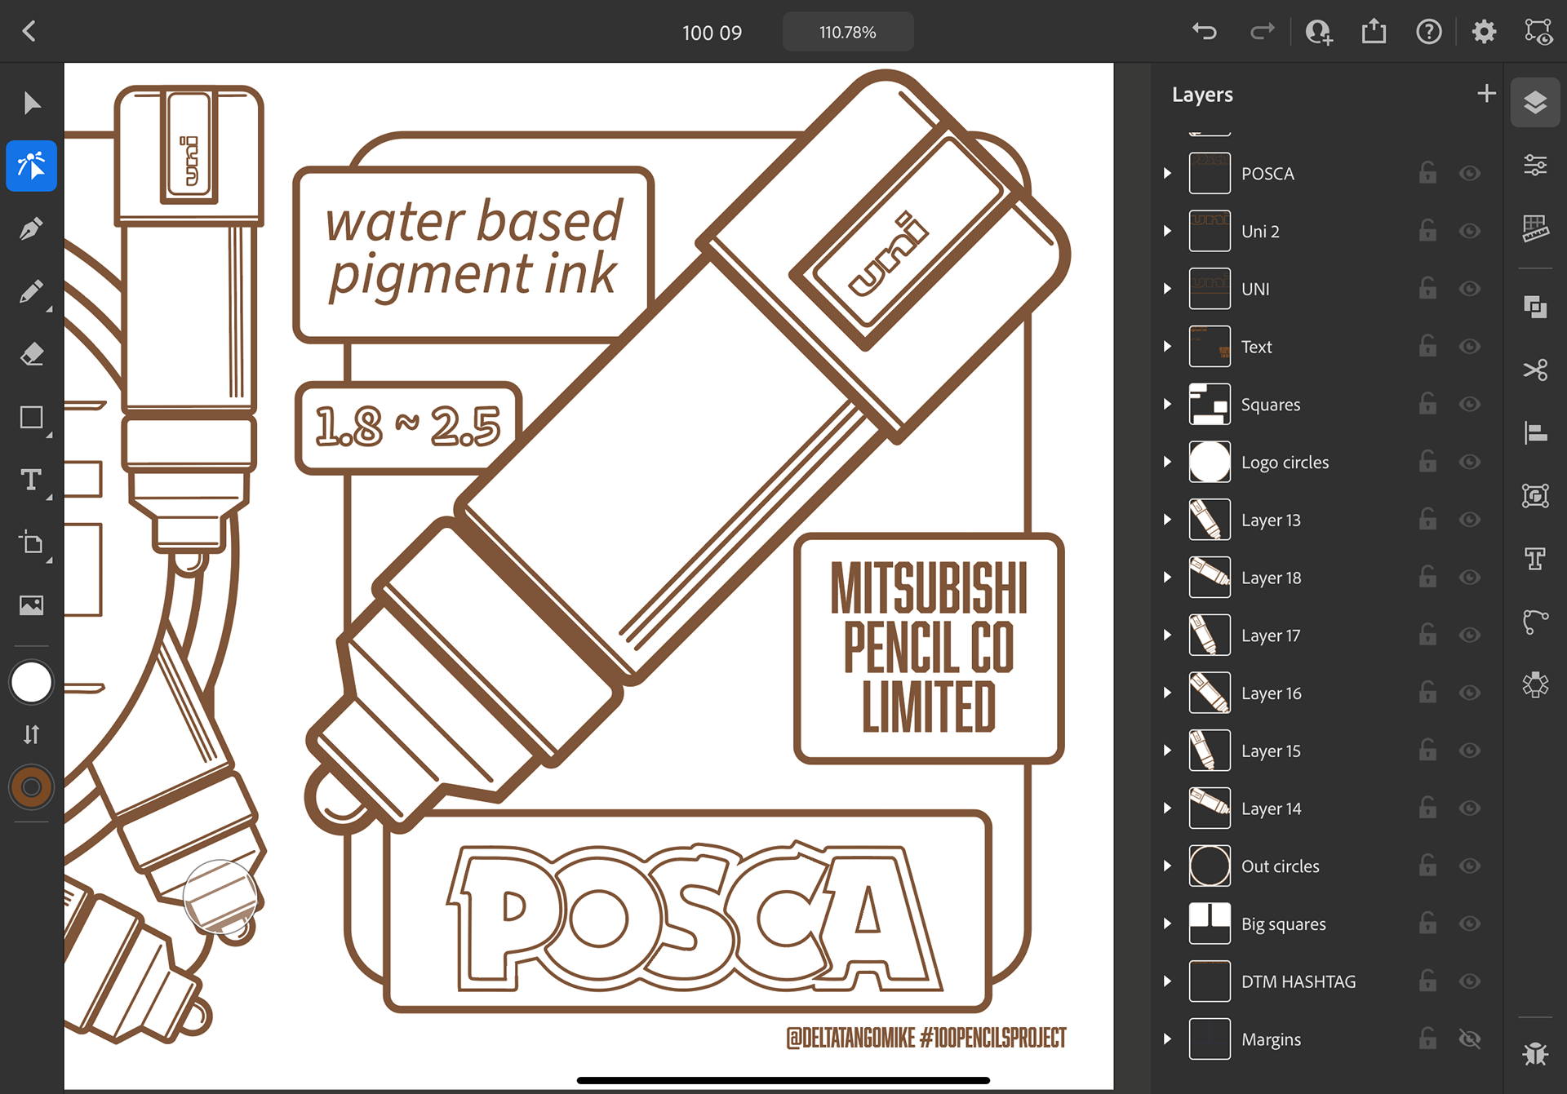Toggle the outline preview view mode
The image size is (1567, 1094).
pyautogui.click(x=1538, y=32)
